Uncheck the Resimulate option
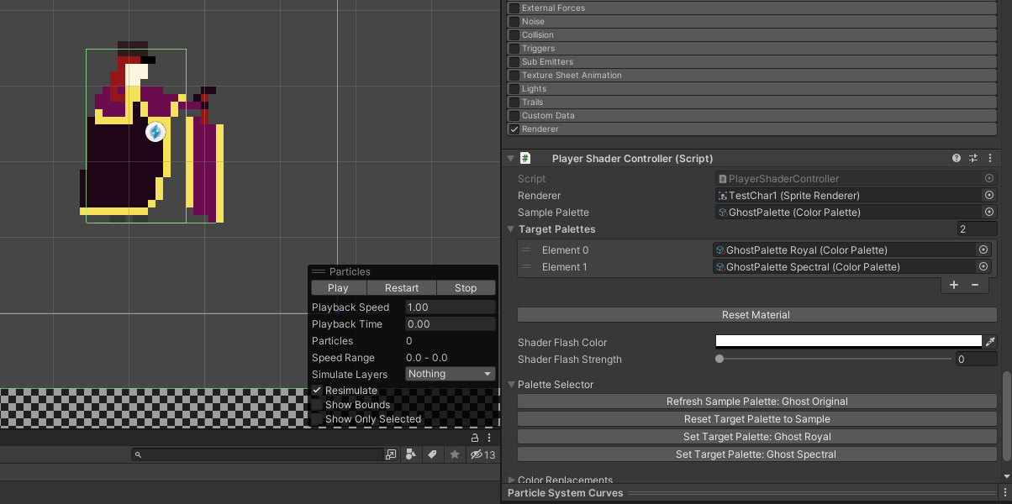1012x504 pixels. click(x=317, y=391)
